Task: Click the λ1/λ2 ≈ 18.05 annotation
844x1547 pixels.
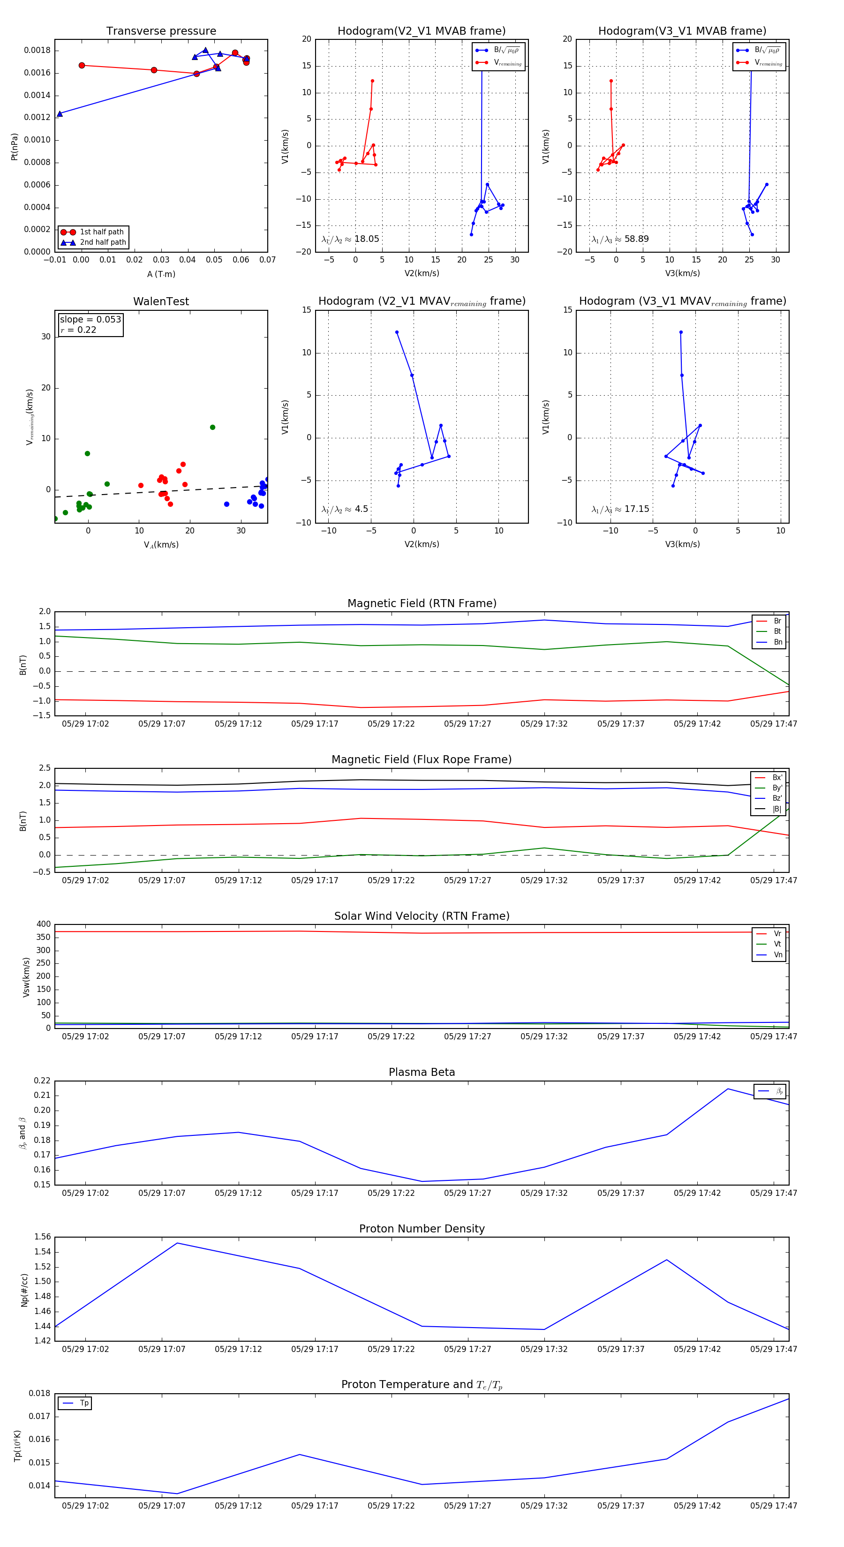Action: (x=350, y=239)
